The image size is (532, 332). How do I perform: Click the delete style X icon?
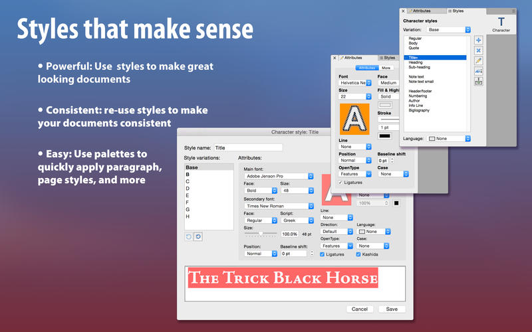click(x=478, y=50)
